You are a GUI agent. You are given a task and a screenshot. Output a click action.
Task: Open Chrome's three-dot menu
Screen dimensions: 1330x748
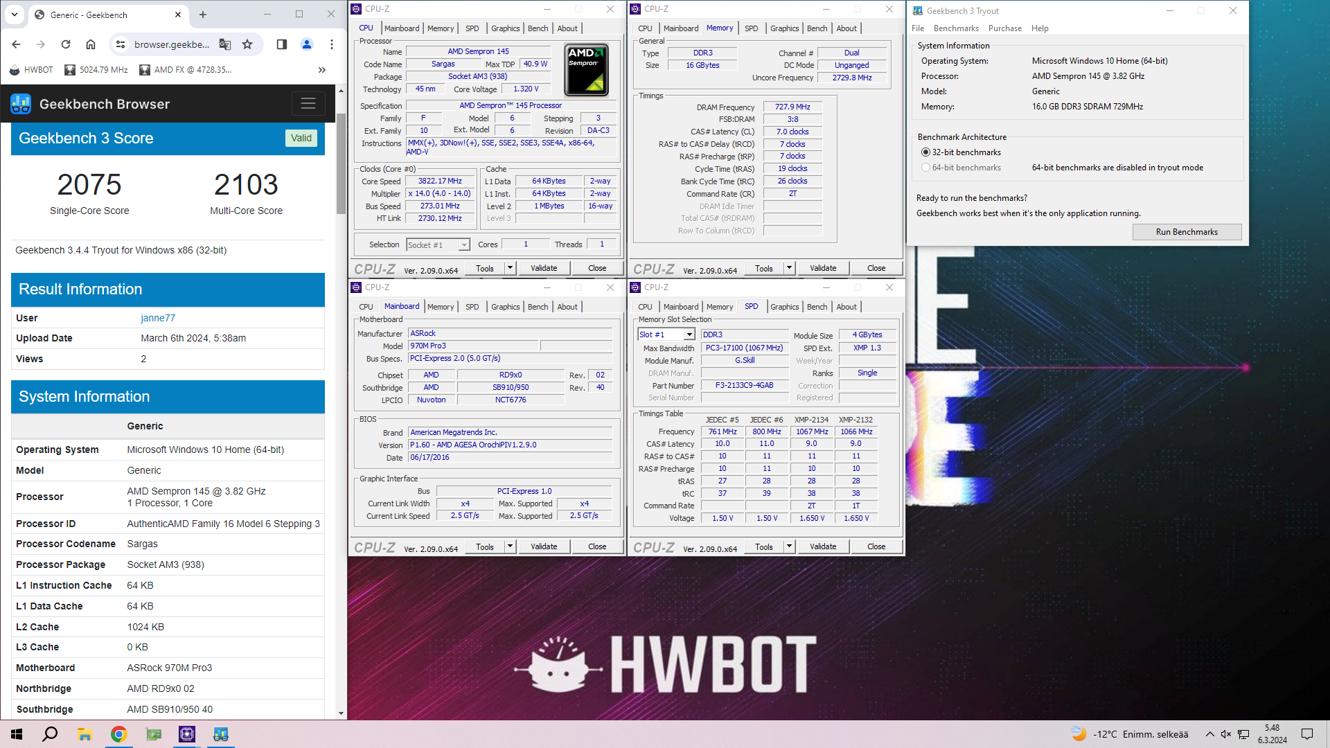tap(332, 44)
